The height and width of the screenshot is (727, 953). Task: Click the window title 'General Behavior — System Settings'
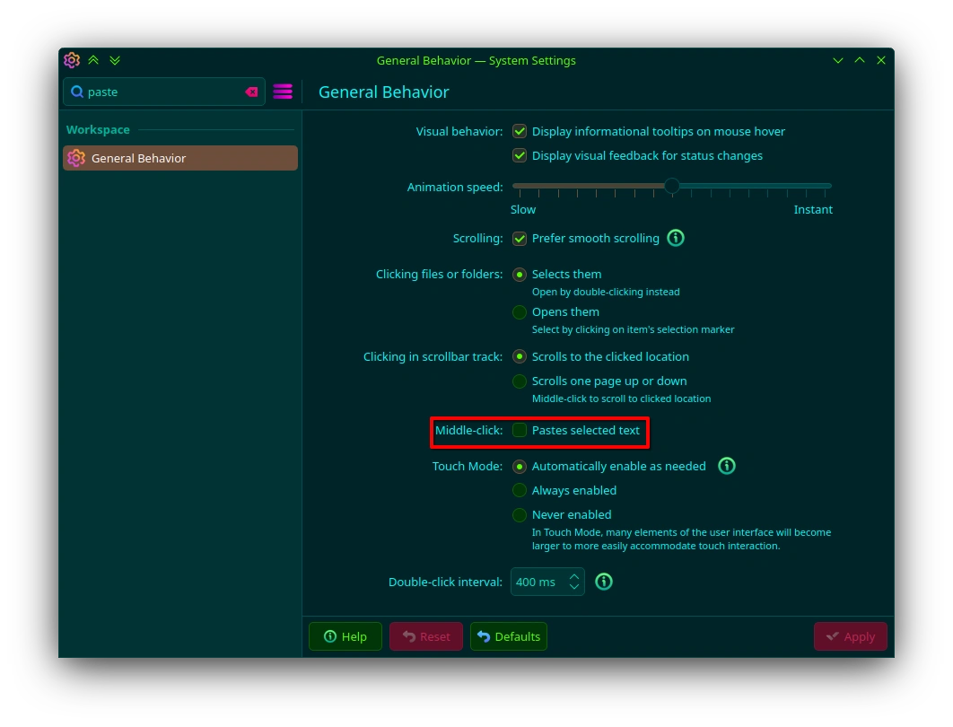476,61
